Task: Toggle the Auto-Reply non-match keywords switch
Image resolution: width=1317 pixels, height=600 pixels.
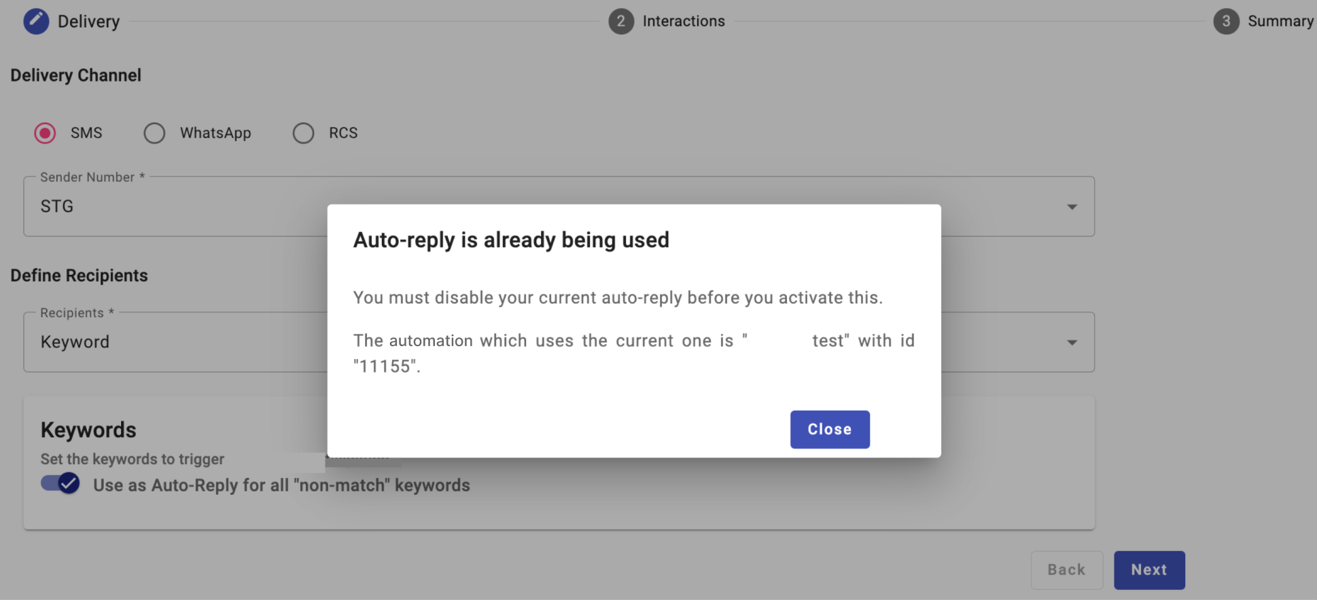Action: 60,484
